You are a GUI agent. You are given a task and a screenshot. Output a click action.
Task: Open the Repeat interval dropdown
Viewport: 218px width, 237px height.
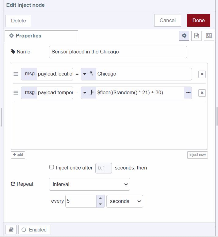[89, 184]
